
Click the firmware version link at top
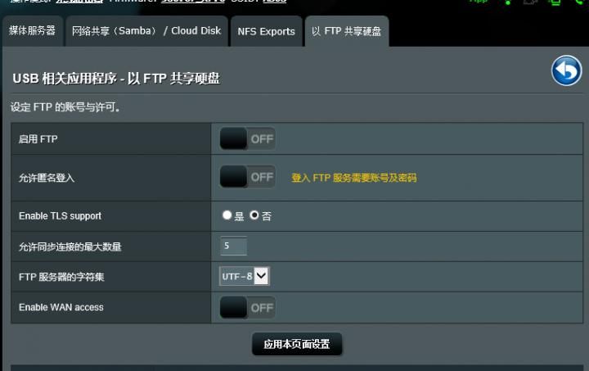193,1
